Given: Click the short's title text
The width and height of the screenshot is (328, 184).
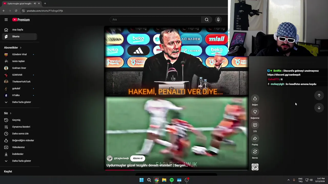Looking at the screenshot, I should [147, 165].
